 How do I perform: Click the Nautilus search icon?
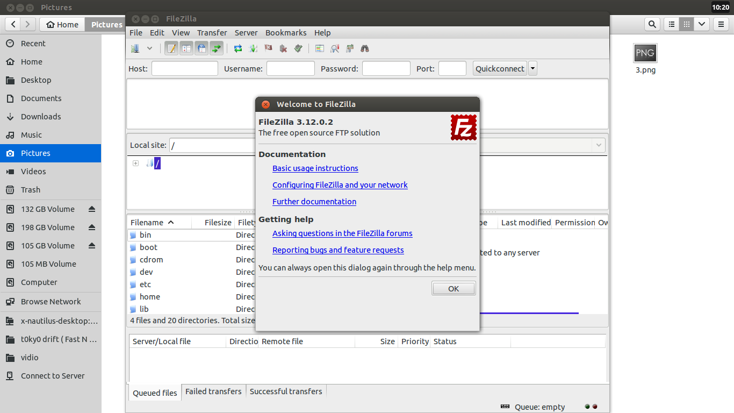pos(652,24)
